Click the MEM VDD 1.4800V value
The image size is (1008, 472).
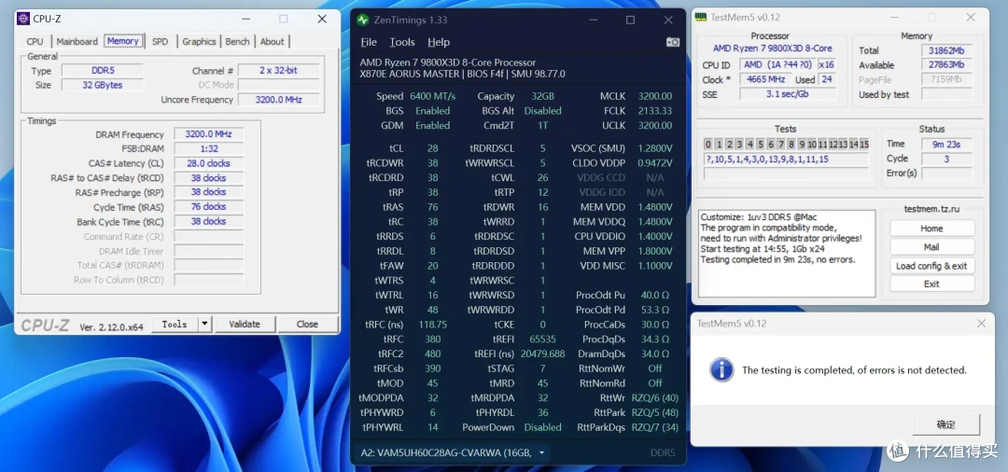pyautogui.click(x=655, y=207)
